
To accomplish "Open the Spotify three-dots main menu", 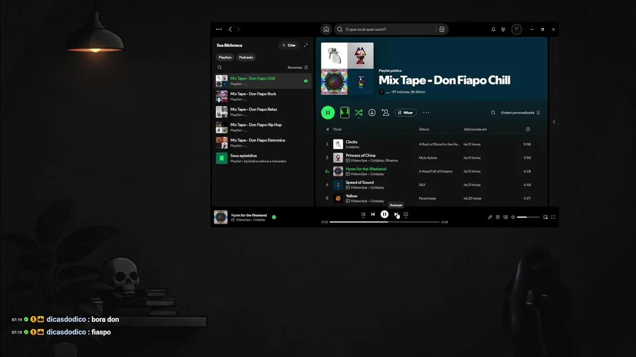I will (219, 29).
